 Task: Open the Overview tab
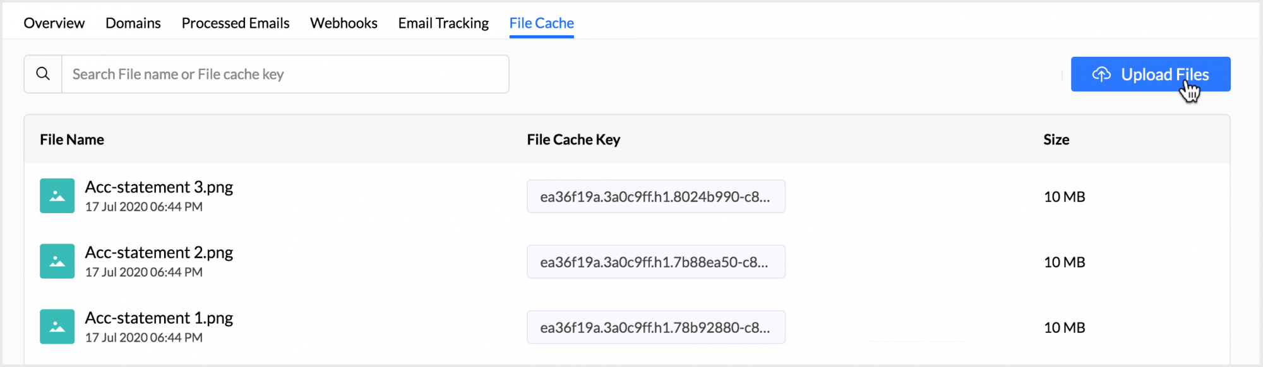pyautogui.click(x=54, y=23)
